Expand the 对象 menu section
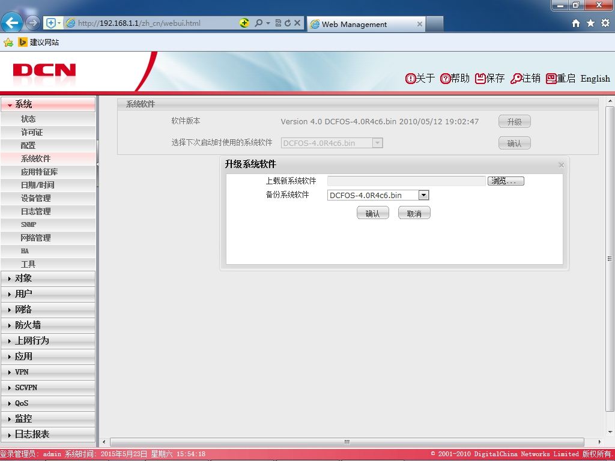The height and width of the screenshot is (461, 615). [x=48, y=279]
